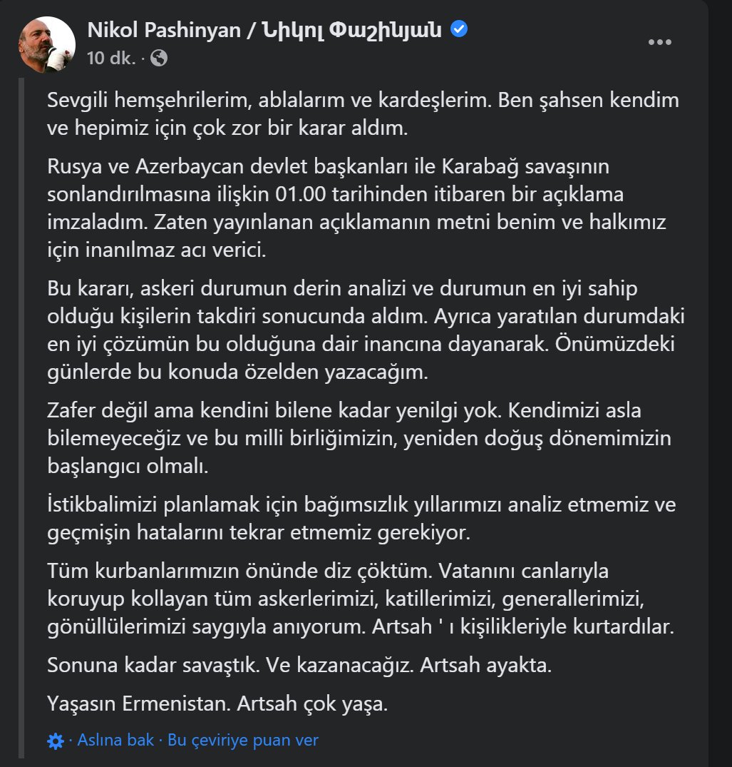The width and height of the screenshot is (732, 767).
Task: Click the '01.00' time in the post
Action: click(301, 195)
